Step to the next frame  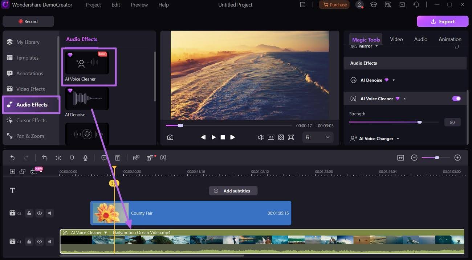click(233, 137)
